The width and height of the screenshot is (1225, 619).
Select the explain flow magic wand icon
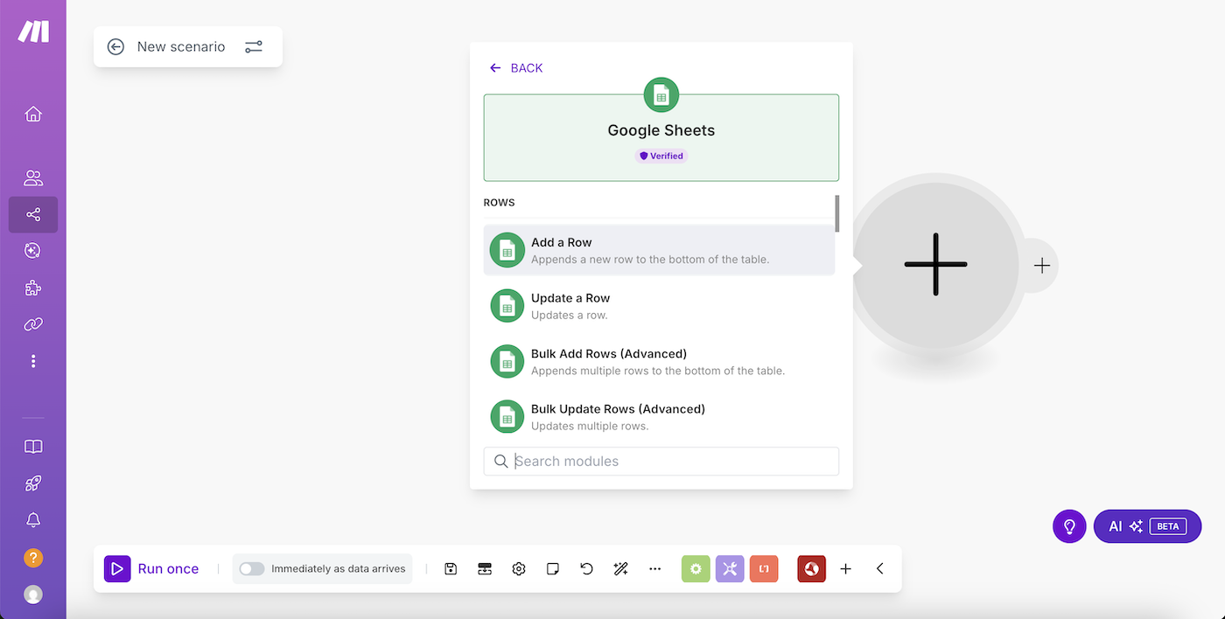click(x=620, y=568)
